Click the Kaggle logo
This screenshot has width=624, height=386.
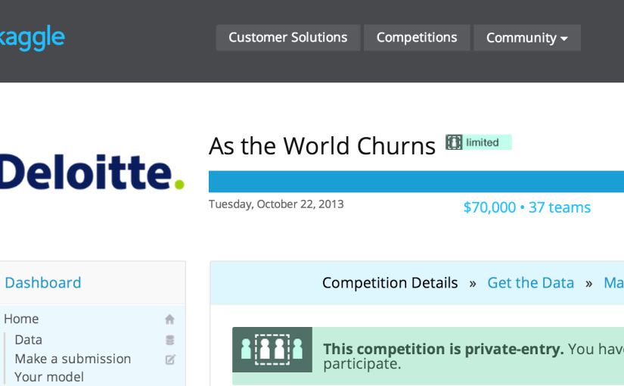click(x=32, y=38)
